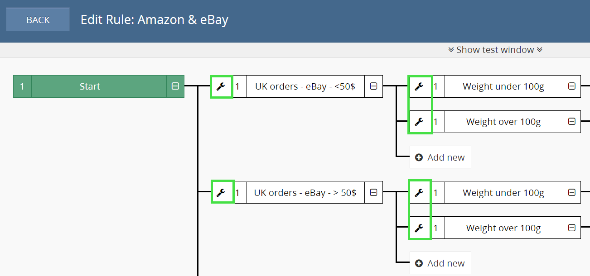Screen dimensions: 590x276
Task: Click wrench beside second Weight over 100g
Action: point(420,228)
